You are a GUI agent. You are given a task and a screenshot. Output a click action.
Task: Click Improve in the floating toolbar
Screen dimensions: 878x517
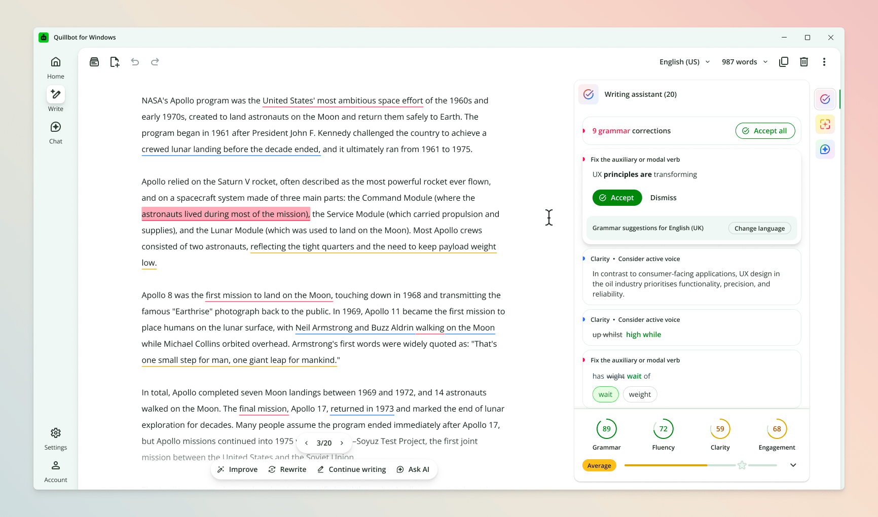pos(238,469)
